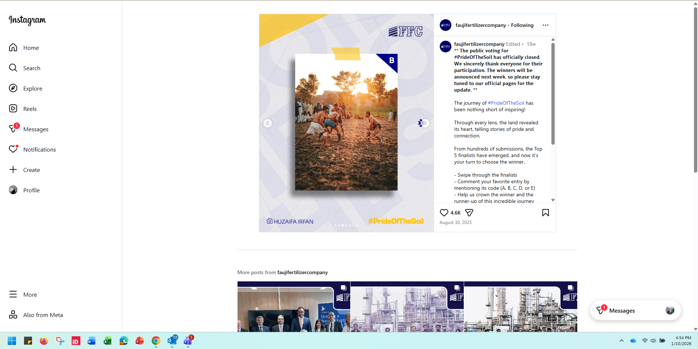Image resolution: width=698 pixels, height=349 pixels.
Task: Click the Instagram logo
Action: coord(27,20)
